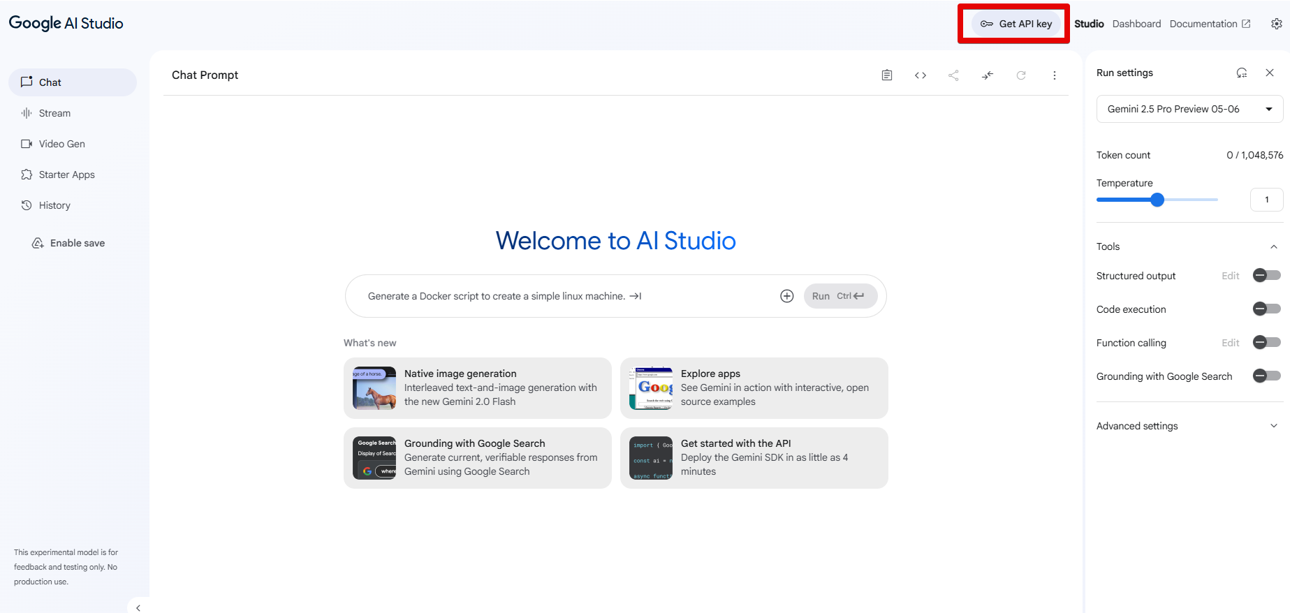
Task: Open the Chat section
Action: click(x=73, y=82)
